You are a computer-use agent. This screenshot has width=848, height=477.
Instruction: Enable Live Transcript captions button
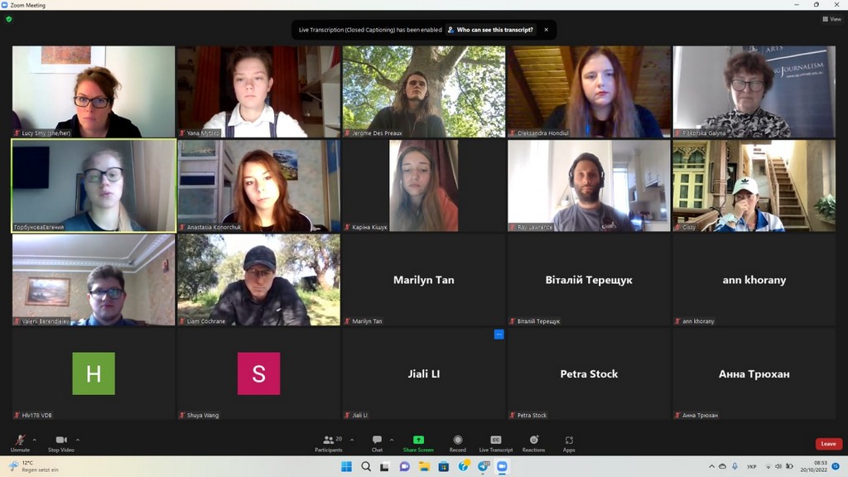[496, 442]
